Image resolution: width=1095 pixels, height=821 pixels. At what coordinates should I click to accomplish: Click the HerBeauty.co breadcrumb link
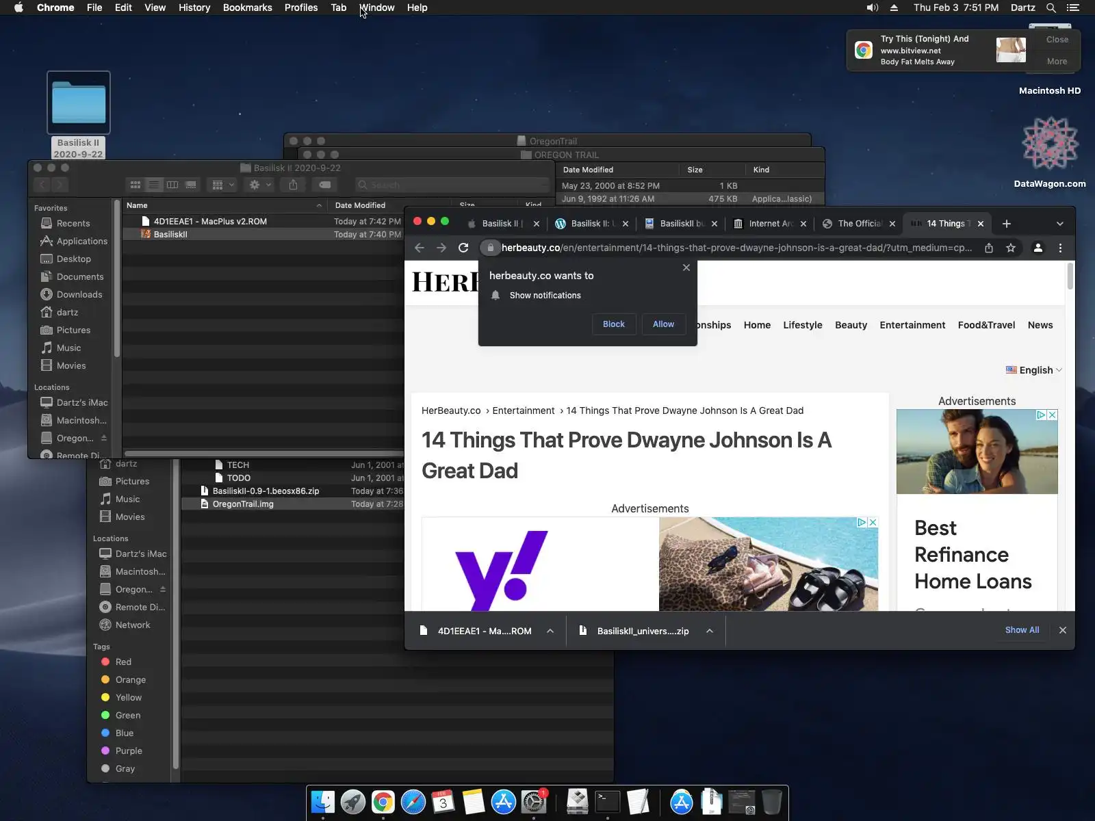(451, 410)
